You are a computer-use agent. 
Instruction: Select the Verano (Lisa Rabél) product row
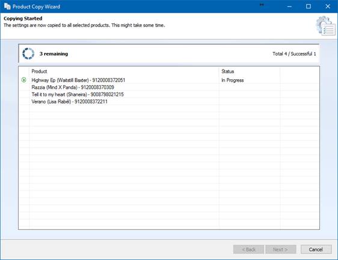click(x=169, y=101)
